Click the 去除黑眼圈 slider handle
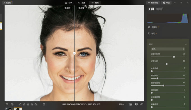This screenshot has height=110, width=191. coord(152,100)
